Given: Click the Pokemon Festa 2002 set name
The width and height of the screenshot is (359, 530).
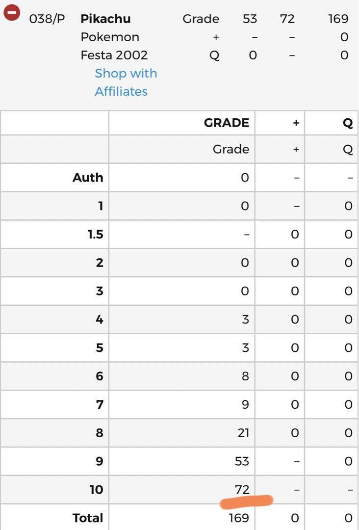Looking at the screenshot, I should 114,46.
